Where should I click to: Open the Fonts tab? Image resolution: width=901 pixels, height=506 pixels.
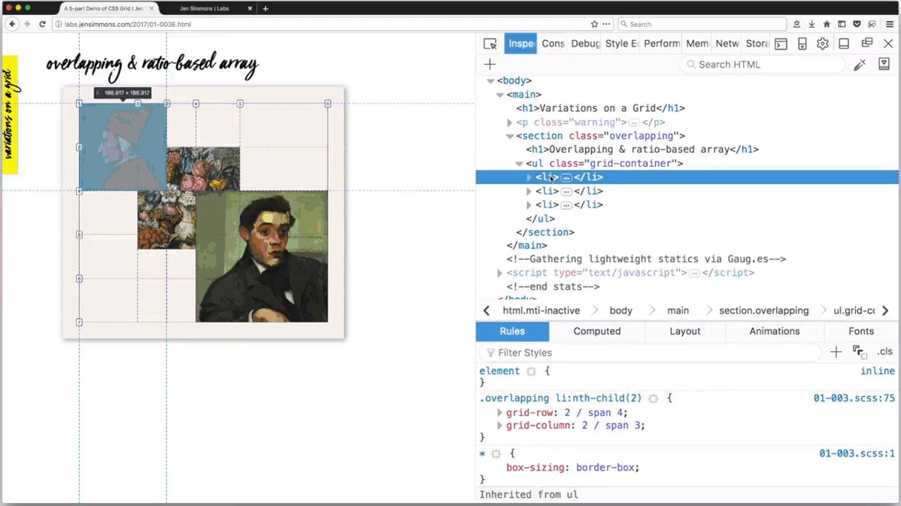click(x=861, y=332)
